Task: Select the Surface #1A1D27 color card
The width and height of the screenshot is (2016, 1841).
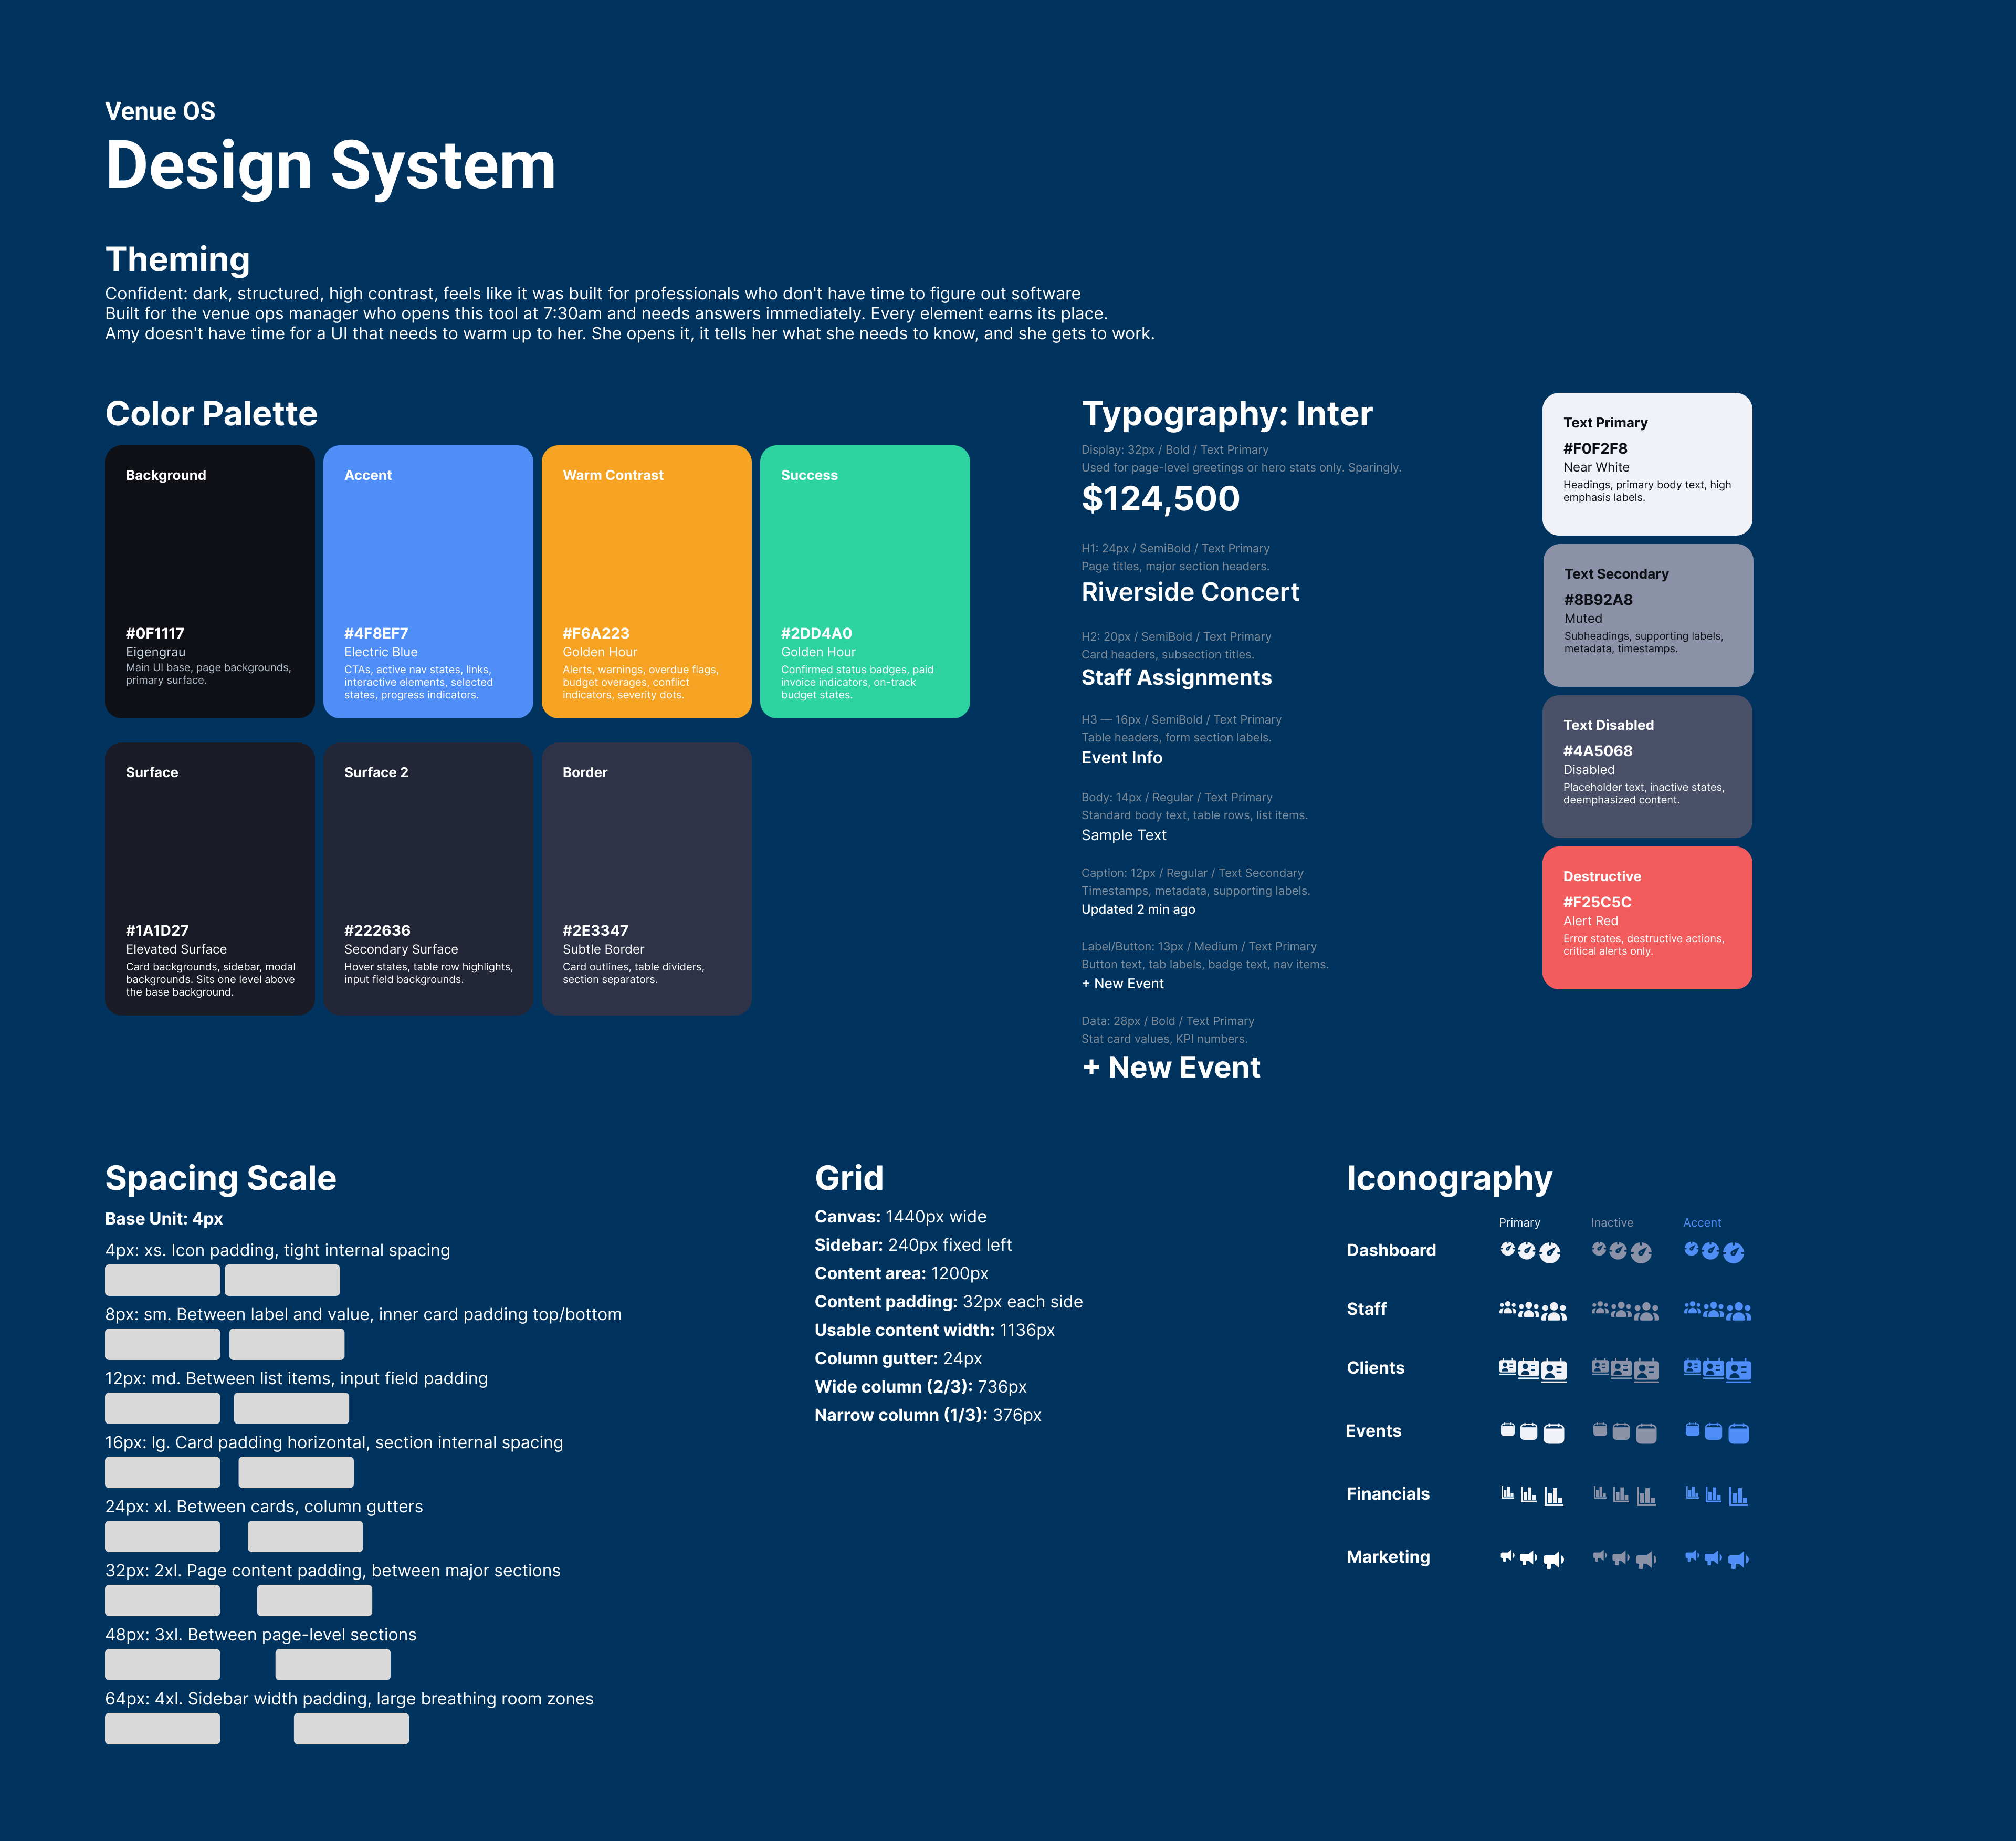Action: pyautogui.click(x=210, y=879)
